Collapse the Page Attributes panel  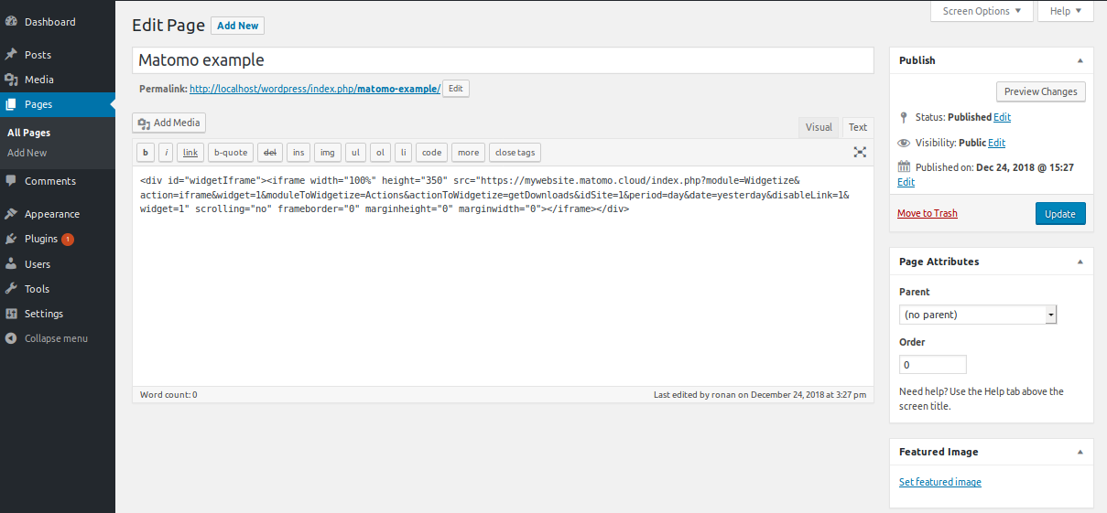tap(1080, 262)
